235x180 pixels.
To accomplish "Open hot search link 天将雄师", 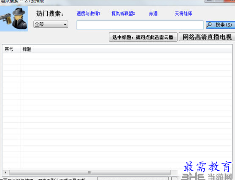I will pyautogui.click(x=183, y=13).
